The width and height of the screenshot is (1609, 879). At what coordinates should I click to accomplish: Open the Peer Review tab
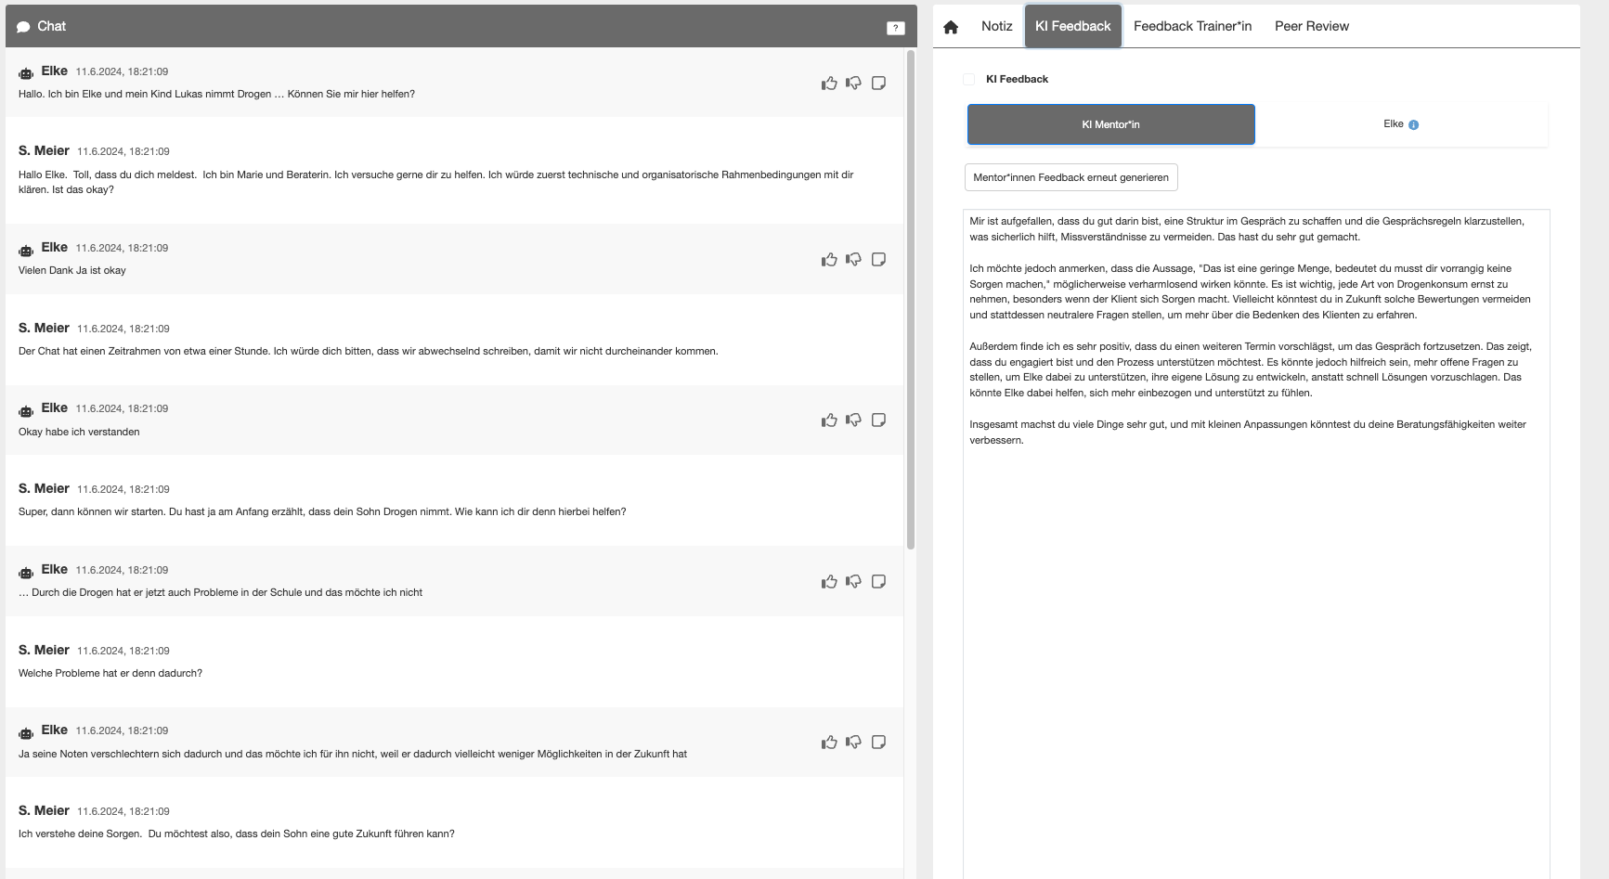point(1311,26)
